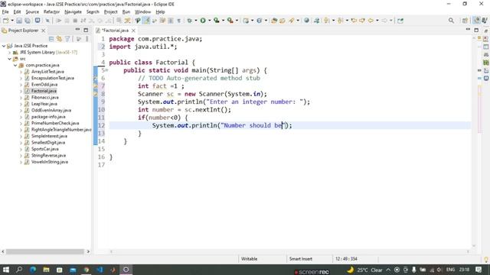The height and width of the screenshot is (275, 490).
Task: Select PrimeNumberCheck.java in Project Explorer
Action: coord(55,123)
